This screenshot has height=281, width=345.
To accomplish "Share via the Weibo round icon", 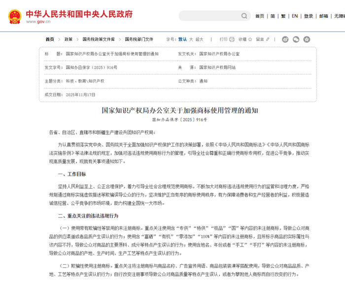I will point(285,39).
